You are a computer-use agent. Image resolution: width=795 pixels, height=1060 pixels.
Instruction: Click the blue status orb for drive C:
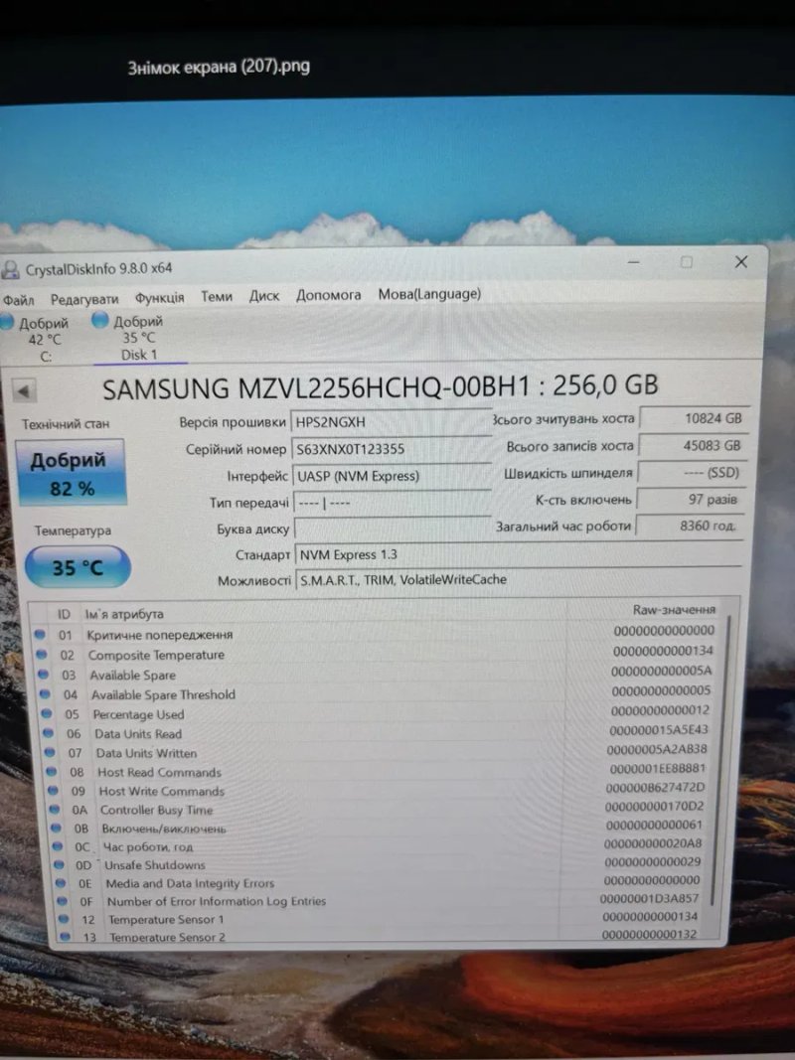[x=6, y=323]
